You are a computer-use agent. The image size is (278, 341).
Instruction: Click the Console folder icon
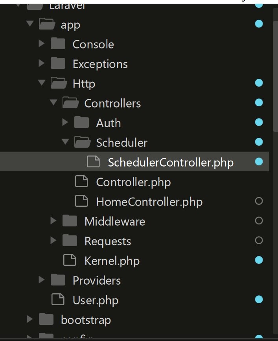point(58,43)
